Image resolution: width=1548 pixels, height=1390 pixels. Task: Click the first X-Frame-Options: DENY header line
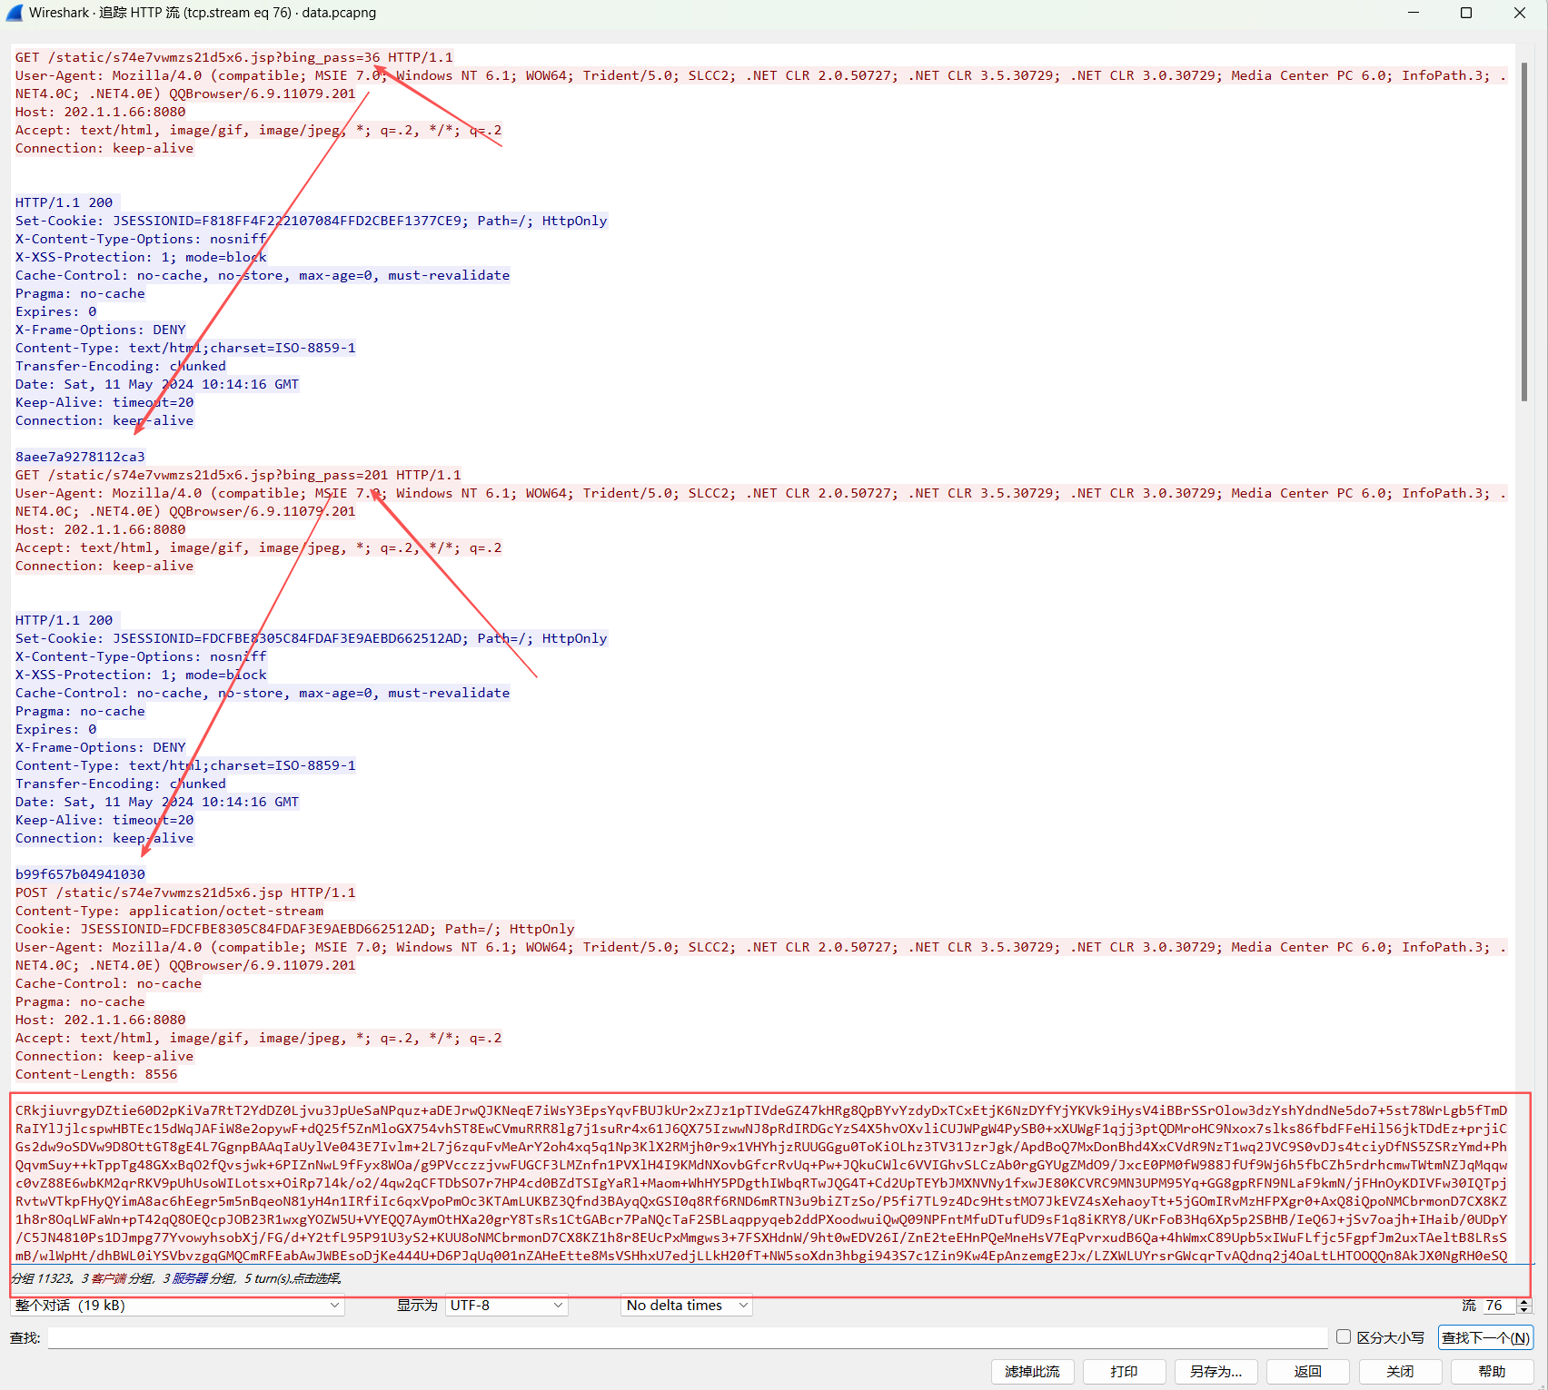(100, 330)
